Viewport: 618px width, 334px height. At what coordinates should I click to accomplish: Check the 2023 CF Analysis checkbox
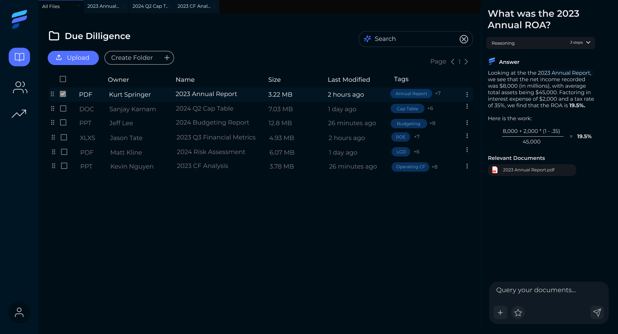tap(64, 166)
